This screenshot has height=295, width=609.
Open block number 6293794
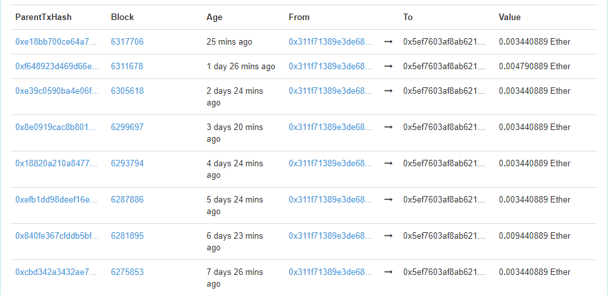[127, 164]
